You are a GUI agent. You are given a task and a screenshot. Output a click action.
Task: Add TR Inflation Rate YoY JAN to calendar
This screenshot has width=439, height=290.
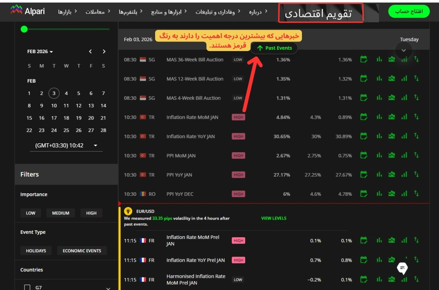pyautogui.click(x=364, y=136)
